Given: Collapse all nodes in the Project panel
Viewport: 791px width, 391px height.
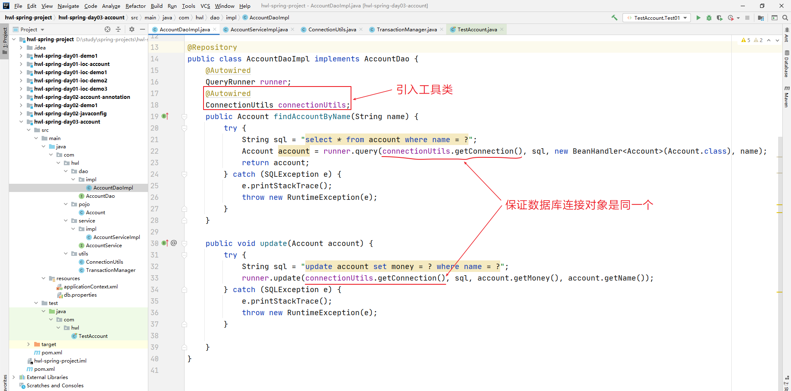Looking at the screenshot, I should pyautogui.click(x=118, y=29).
